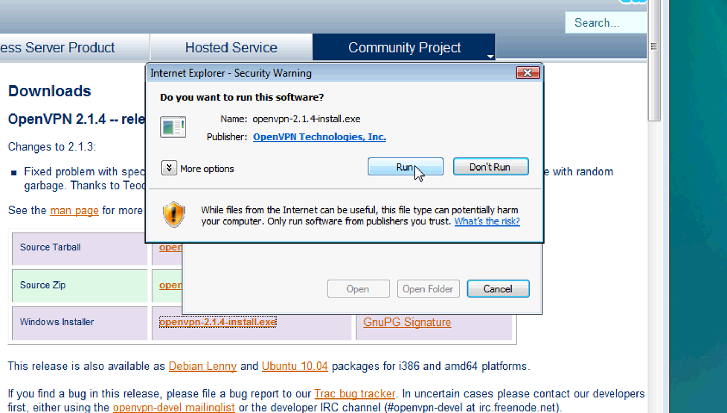Open the What's the risk? link
727x413 pixels.
pyautogui.click(x=487, y=221)
